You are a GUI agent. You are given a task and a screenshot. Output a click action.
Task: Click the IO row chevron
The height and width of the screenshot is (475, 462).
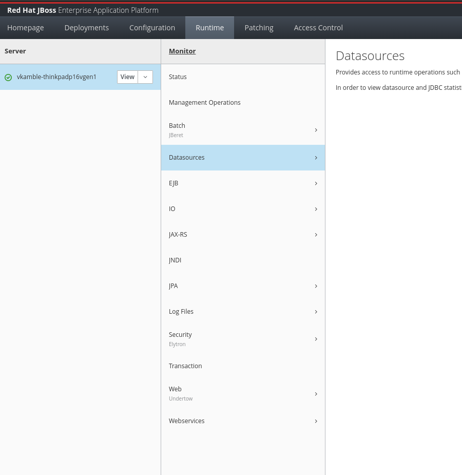point(316,209)
